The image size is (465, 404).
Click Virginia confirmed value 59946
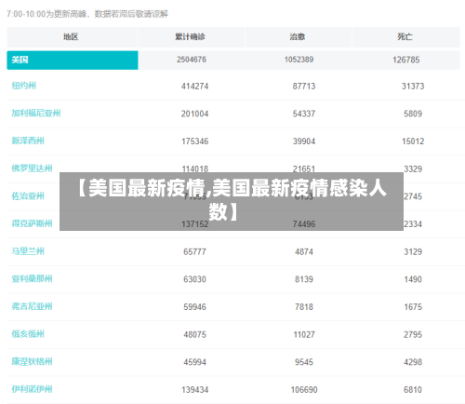coord(195,307)
